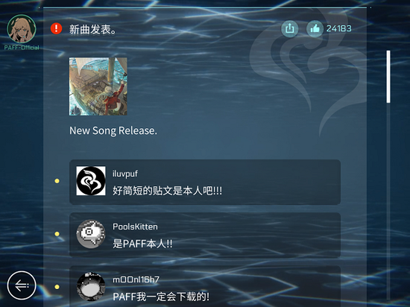
Task: Click the yellow dot beside iluvpuf comment
Action: coord(57,181)
